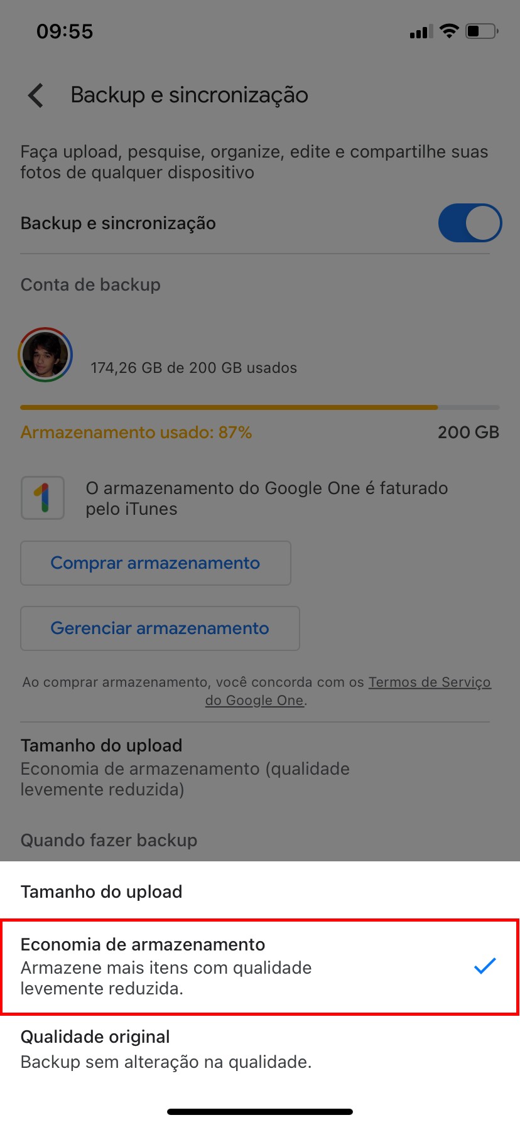This screenshot has height=1125, width=520.
Task: Tap the battery status icon
Action: pyautogui.click(x=481, y=31)
